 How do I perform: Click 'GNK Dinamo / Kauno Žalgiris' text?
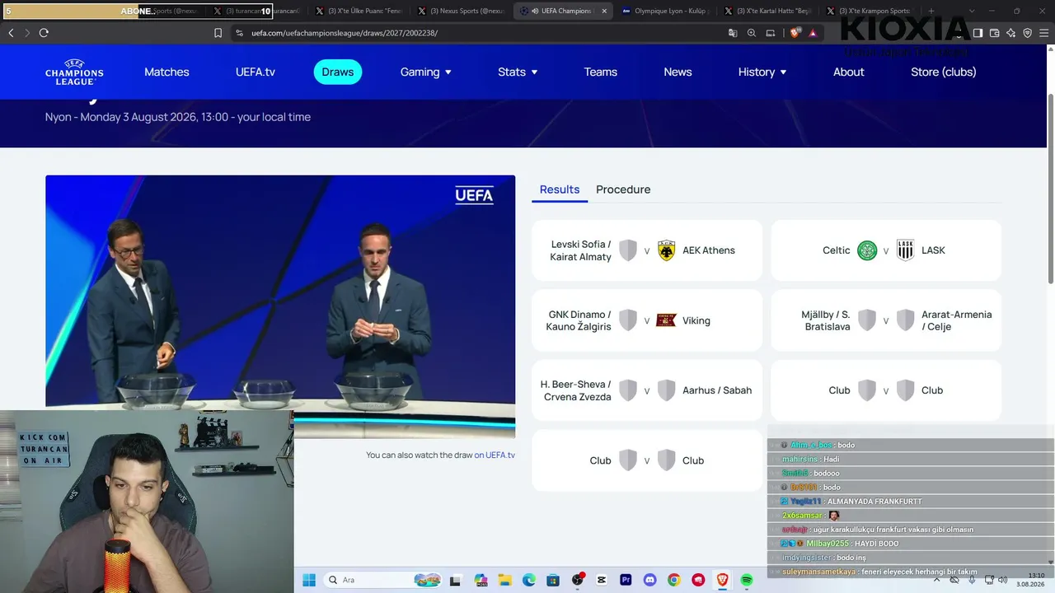[579, 320]
